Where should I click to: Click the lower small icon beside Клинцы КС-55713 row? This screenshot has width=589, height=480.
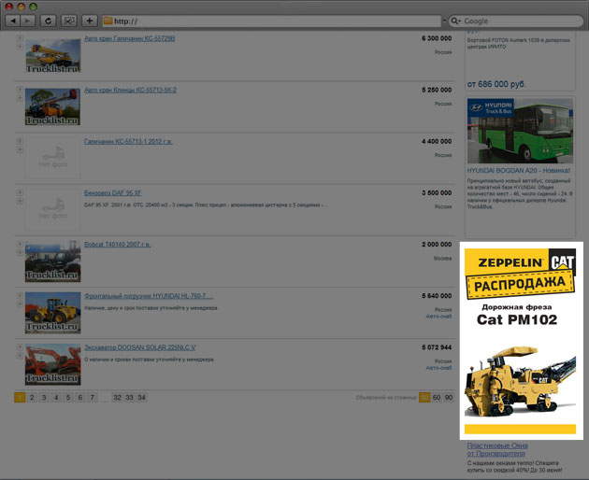pos(20,98)
